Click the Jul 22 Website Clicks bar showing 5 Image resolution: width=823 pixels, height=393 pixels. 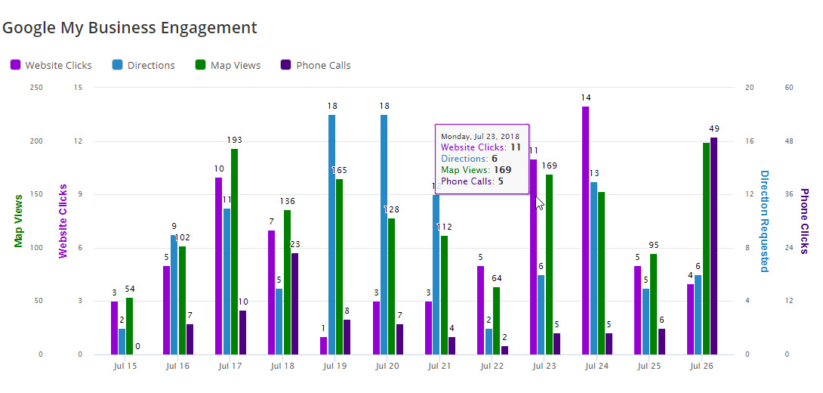(480, 310)
